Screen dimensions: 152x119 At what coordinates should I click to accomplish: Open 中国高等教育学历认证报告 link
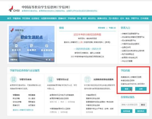60,109
